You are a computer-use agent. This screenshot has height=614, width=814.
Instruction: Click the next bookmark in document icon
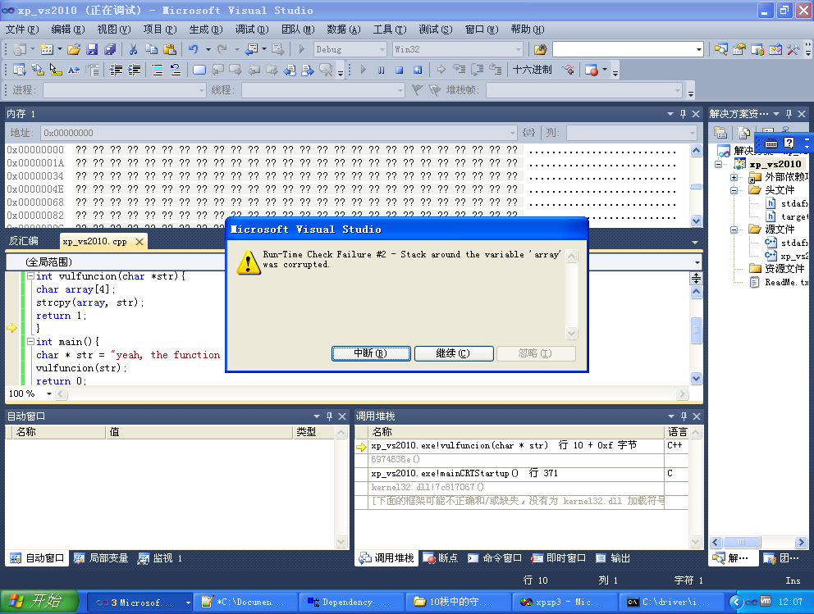308,70
